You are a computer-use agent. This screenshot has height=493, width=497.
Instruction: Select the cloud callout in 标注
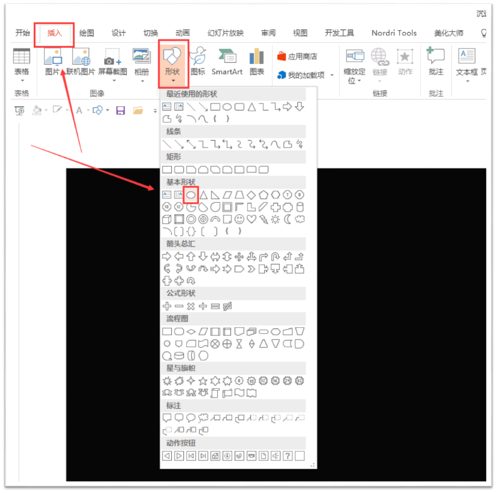click(203, 418)
